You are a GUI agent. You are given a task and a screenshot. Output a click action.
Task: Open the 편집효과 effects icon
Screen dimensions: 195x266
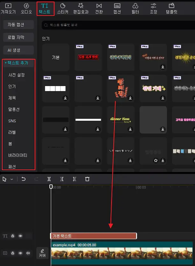coord(81,9)
